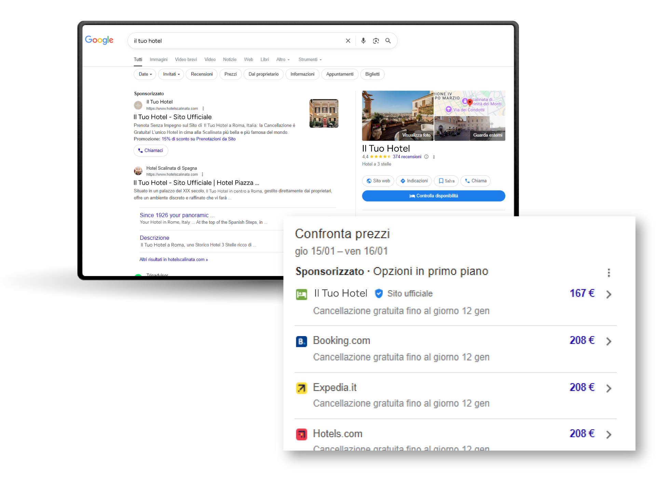Click info icon beside 374 recensioni
This screenshot has height=485, width=656.
point(426,157)
